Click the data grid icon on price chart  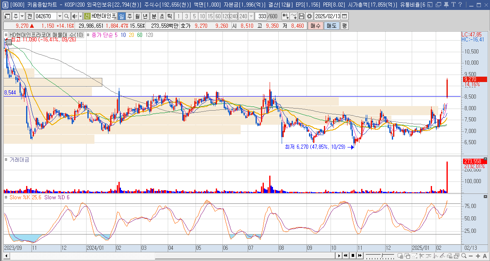pos(8,41)
